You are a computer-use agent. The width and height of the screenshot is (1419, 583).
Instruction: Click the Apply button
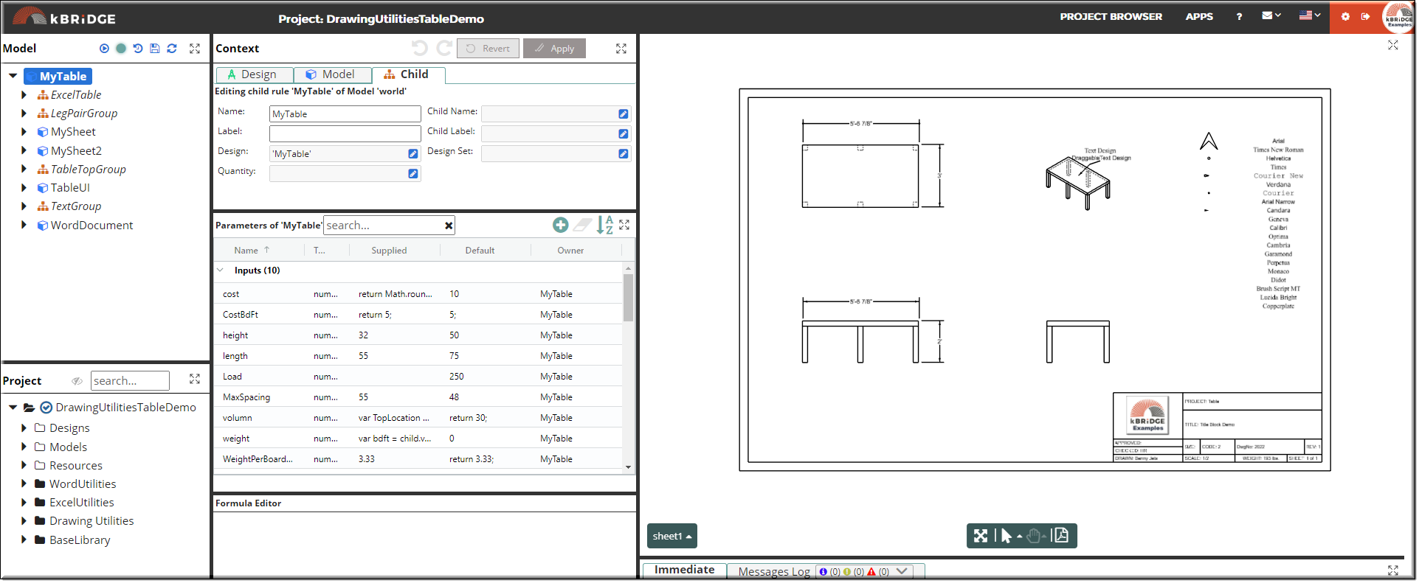[x=554, y=49]
